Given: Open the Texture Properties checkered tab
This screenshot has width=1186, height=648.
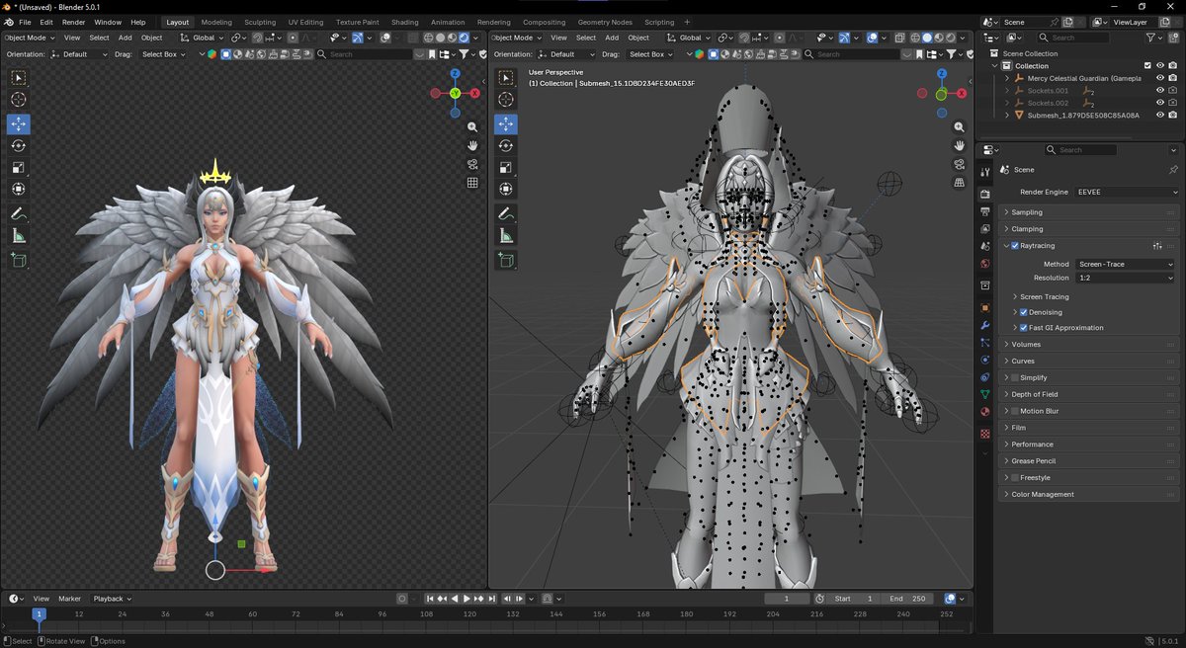Looking at the screenshot, I should tap(984, 435).
